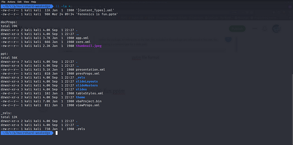The width and height of the screenshot is (293, 145).
Task: Click the thumbnail.jpeg filename in listing
Action: pyautogui.click(x=89, y=46)
